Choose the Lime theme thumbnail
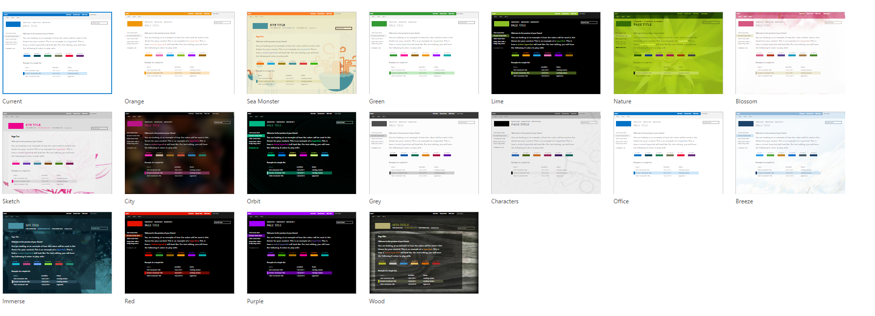The image size is (875, 316). point(546,53)
